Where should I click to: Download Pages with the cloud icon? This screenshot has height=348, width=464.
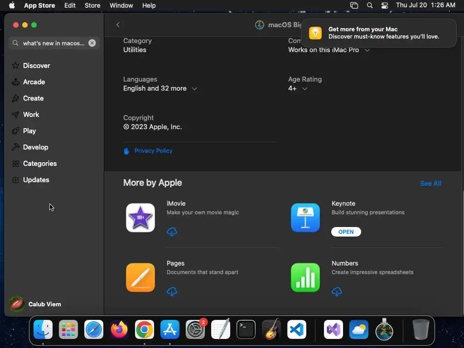click(172, 291)
